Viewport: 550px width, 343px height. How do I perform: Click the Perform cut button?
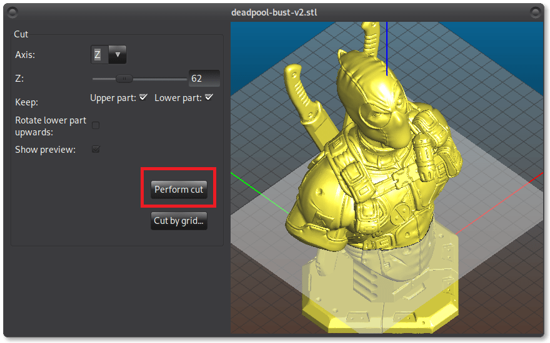(x=179, y=190)
